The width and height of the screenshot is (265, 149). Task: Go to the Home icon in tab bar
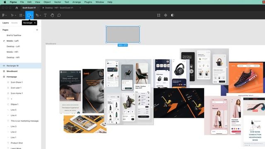17,8
